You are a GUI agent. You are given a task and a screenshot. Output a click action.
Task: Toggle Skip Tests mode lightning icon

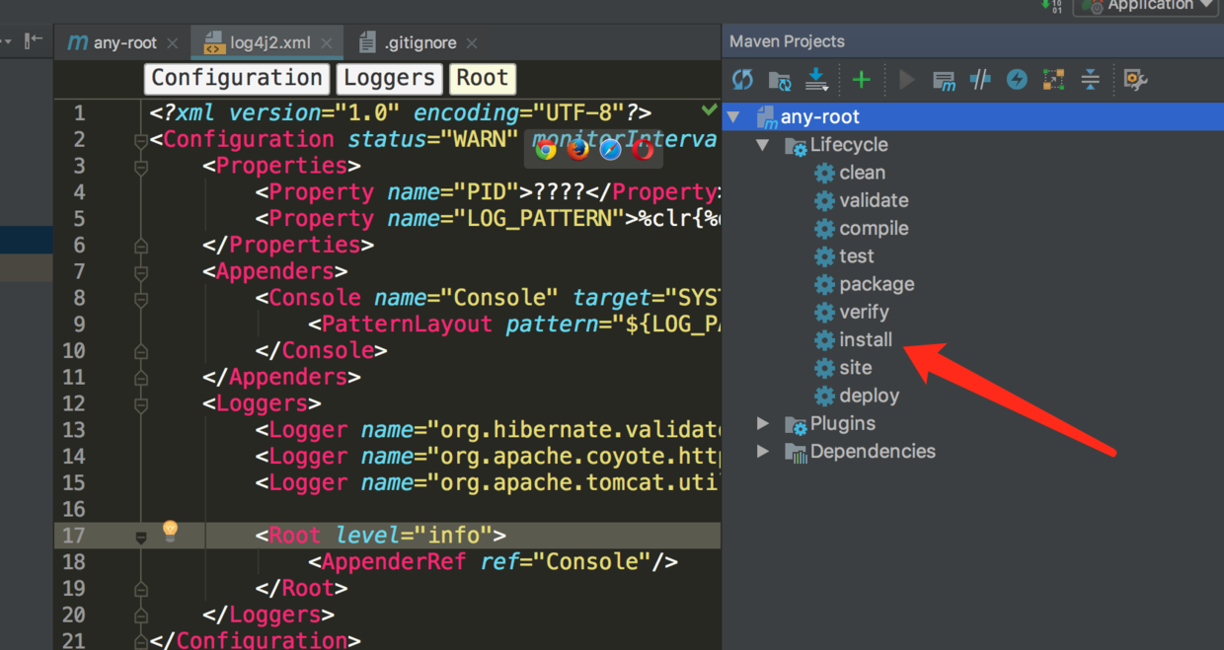click(1017, 80)
